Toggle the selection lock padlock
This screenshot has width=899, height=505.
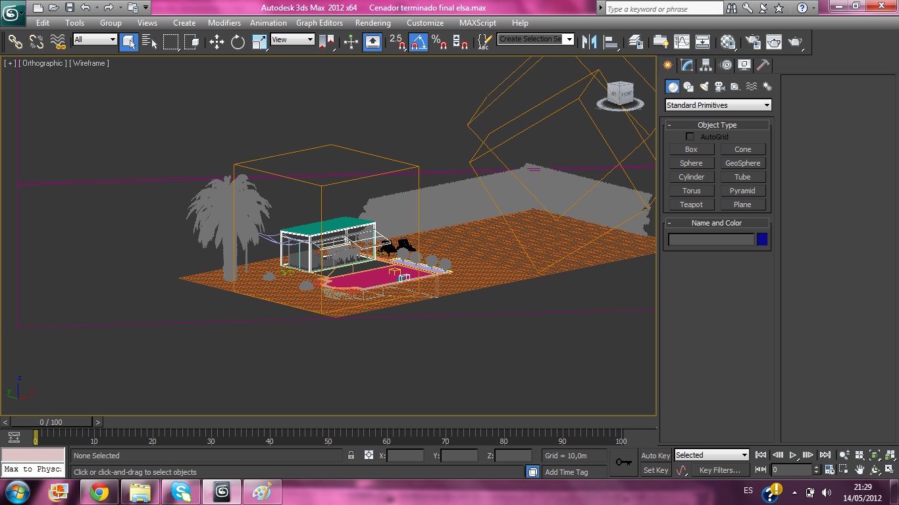351,456
